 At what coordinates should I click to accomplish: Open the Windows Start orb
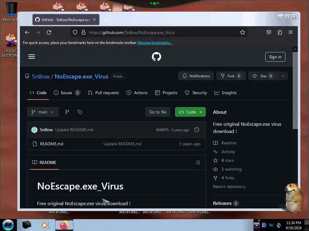8,225
